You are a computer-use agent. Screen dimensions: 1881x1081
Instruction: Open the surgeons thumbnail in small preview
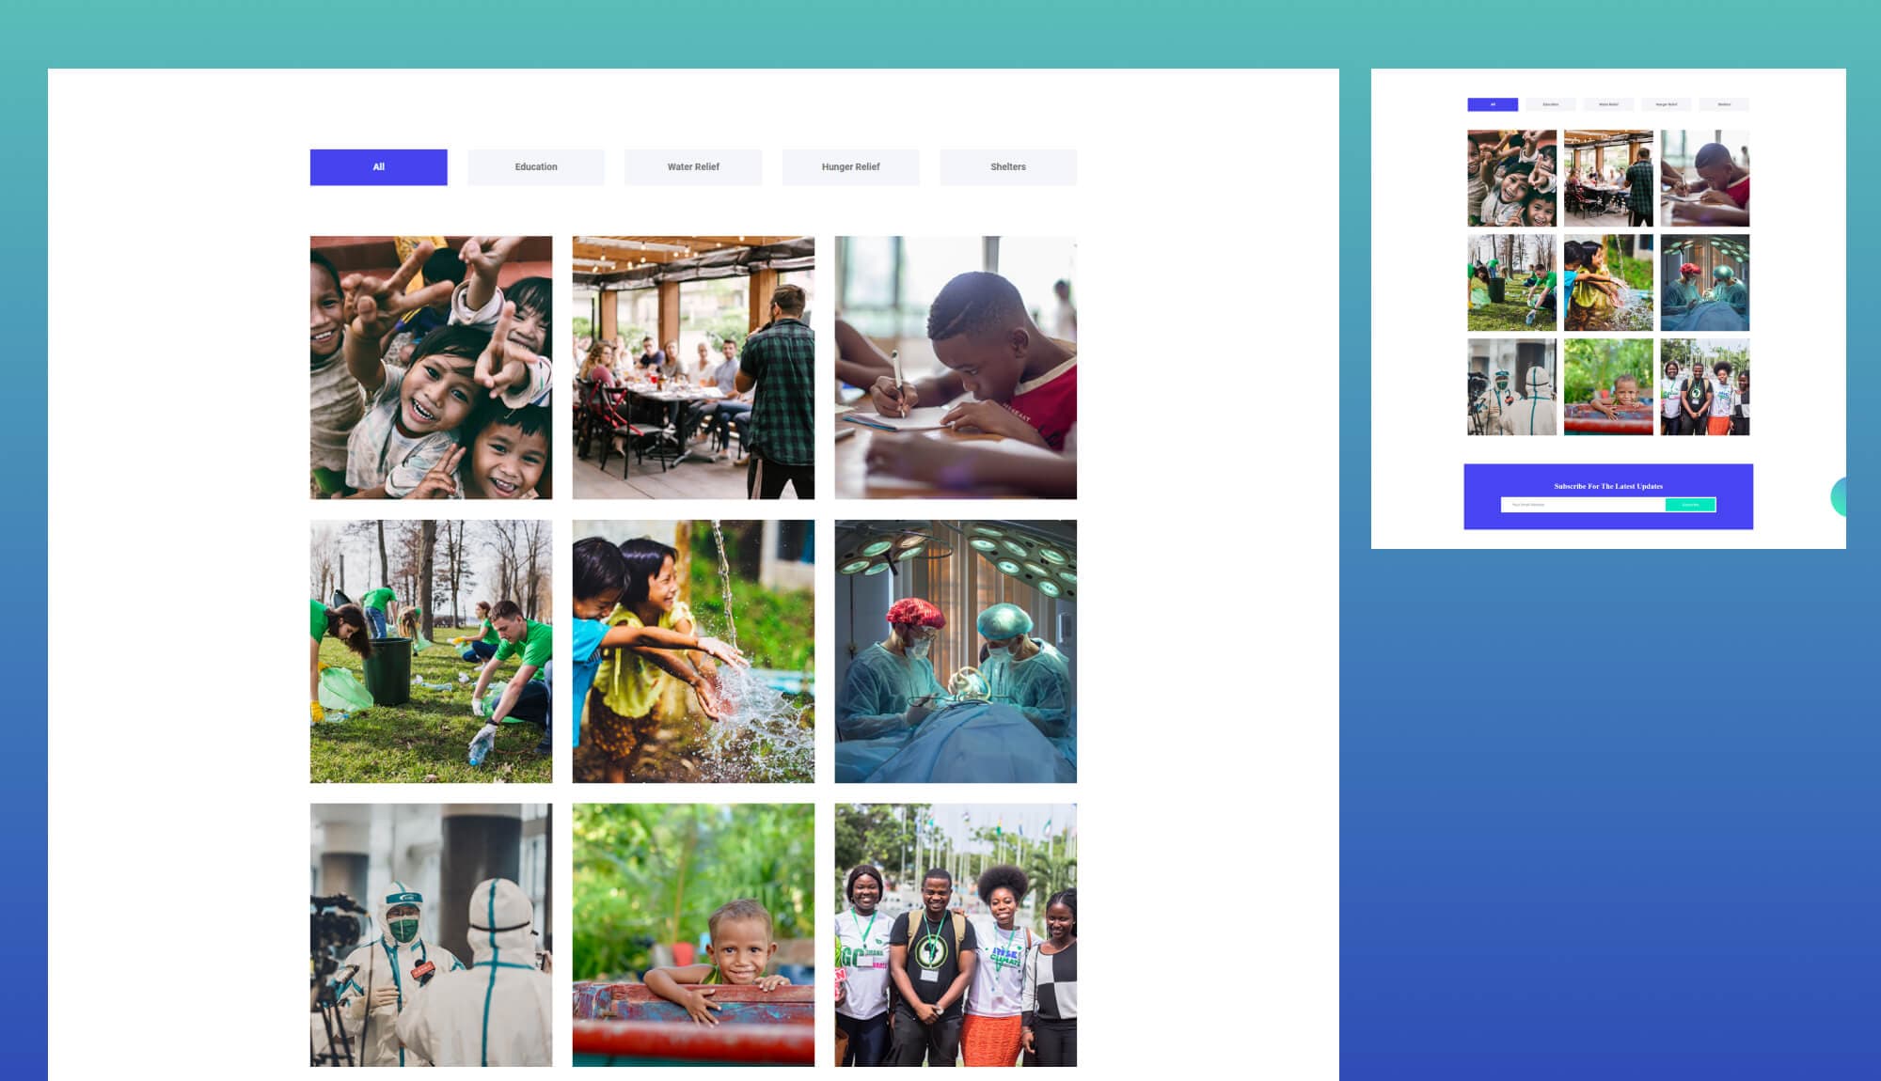click(x=1704, y=283)
